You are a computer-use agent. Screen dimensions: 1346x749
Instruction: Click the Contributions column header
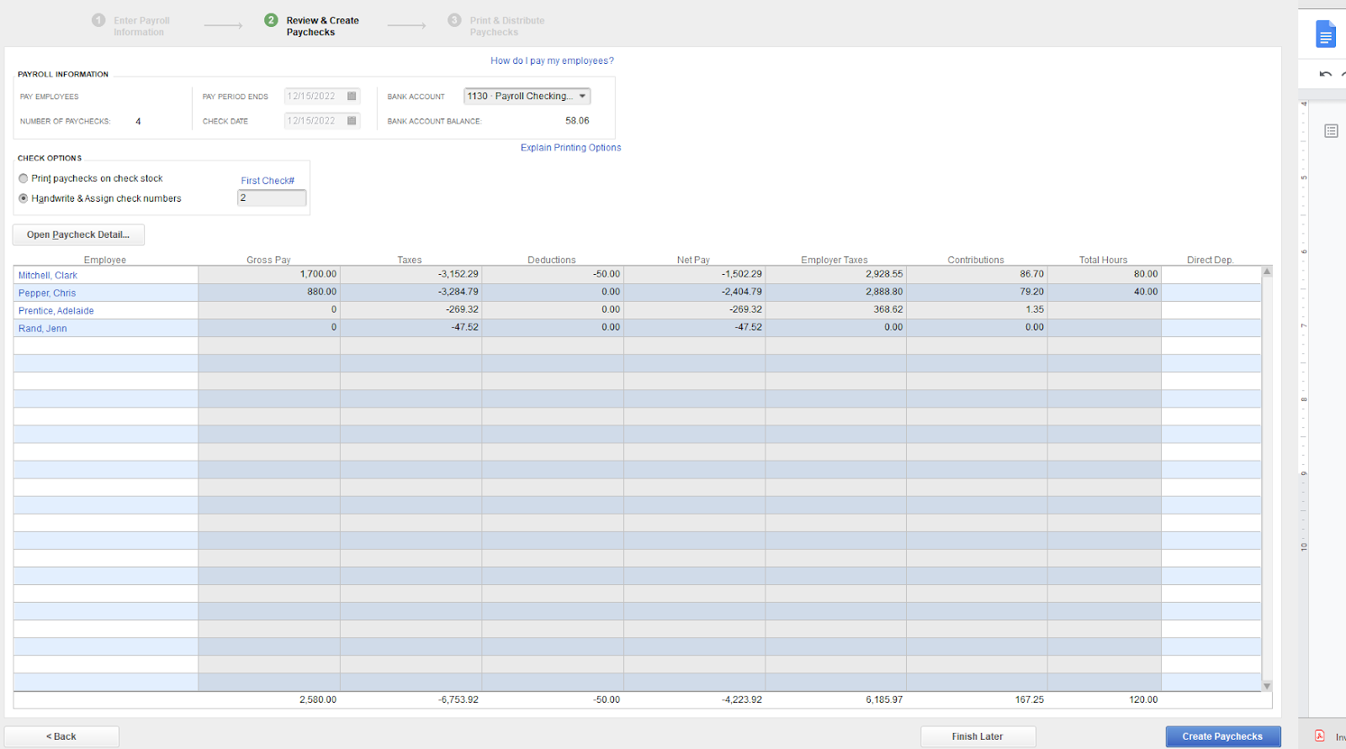976,260
